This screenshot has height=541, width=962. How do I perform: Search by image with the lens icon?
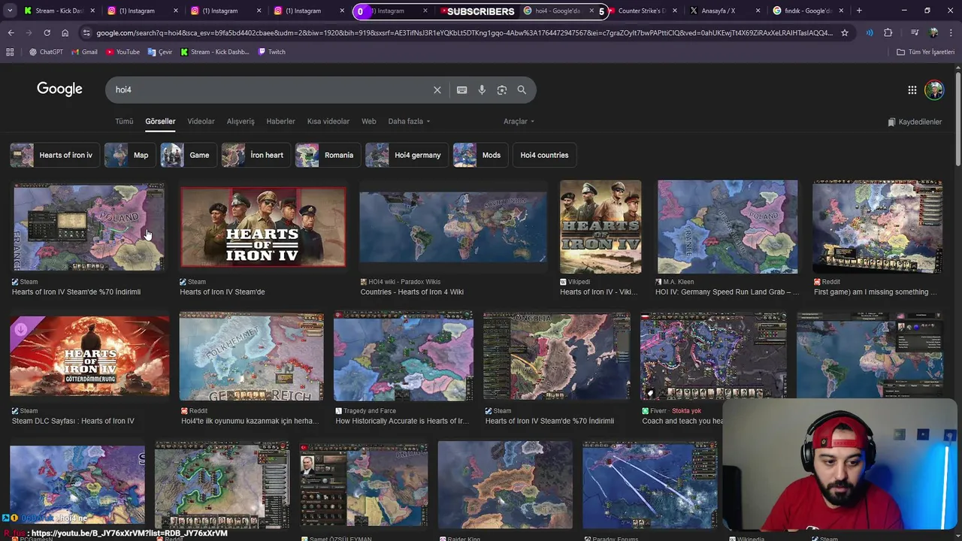coord(502,89)
